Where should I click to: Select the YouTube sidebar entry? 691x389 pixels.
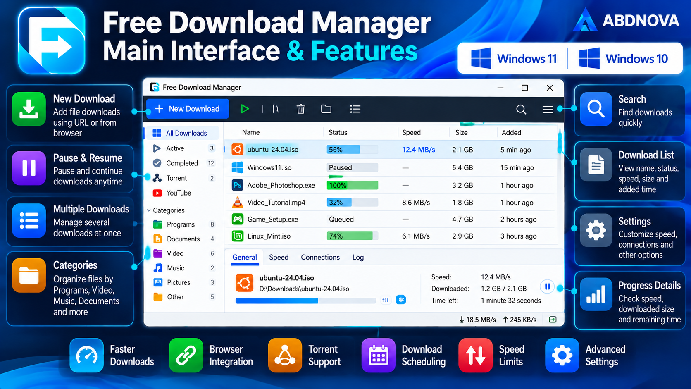click(182, 193)
